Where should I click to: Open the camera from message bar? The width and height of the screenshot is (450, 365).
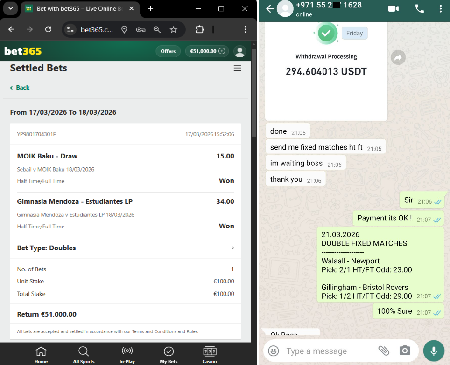click(405, 351)
